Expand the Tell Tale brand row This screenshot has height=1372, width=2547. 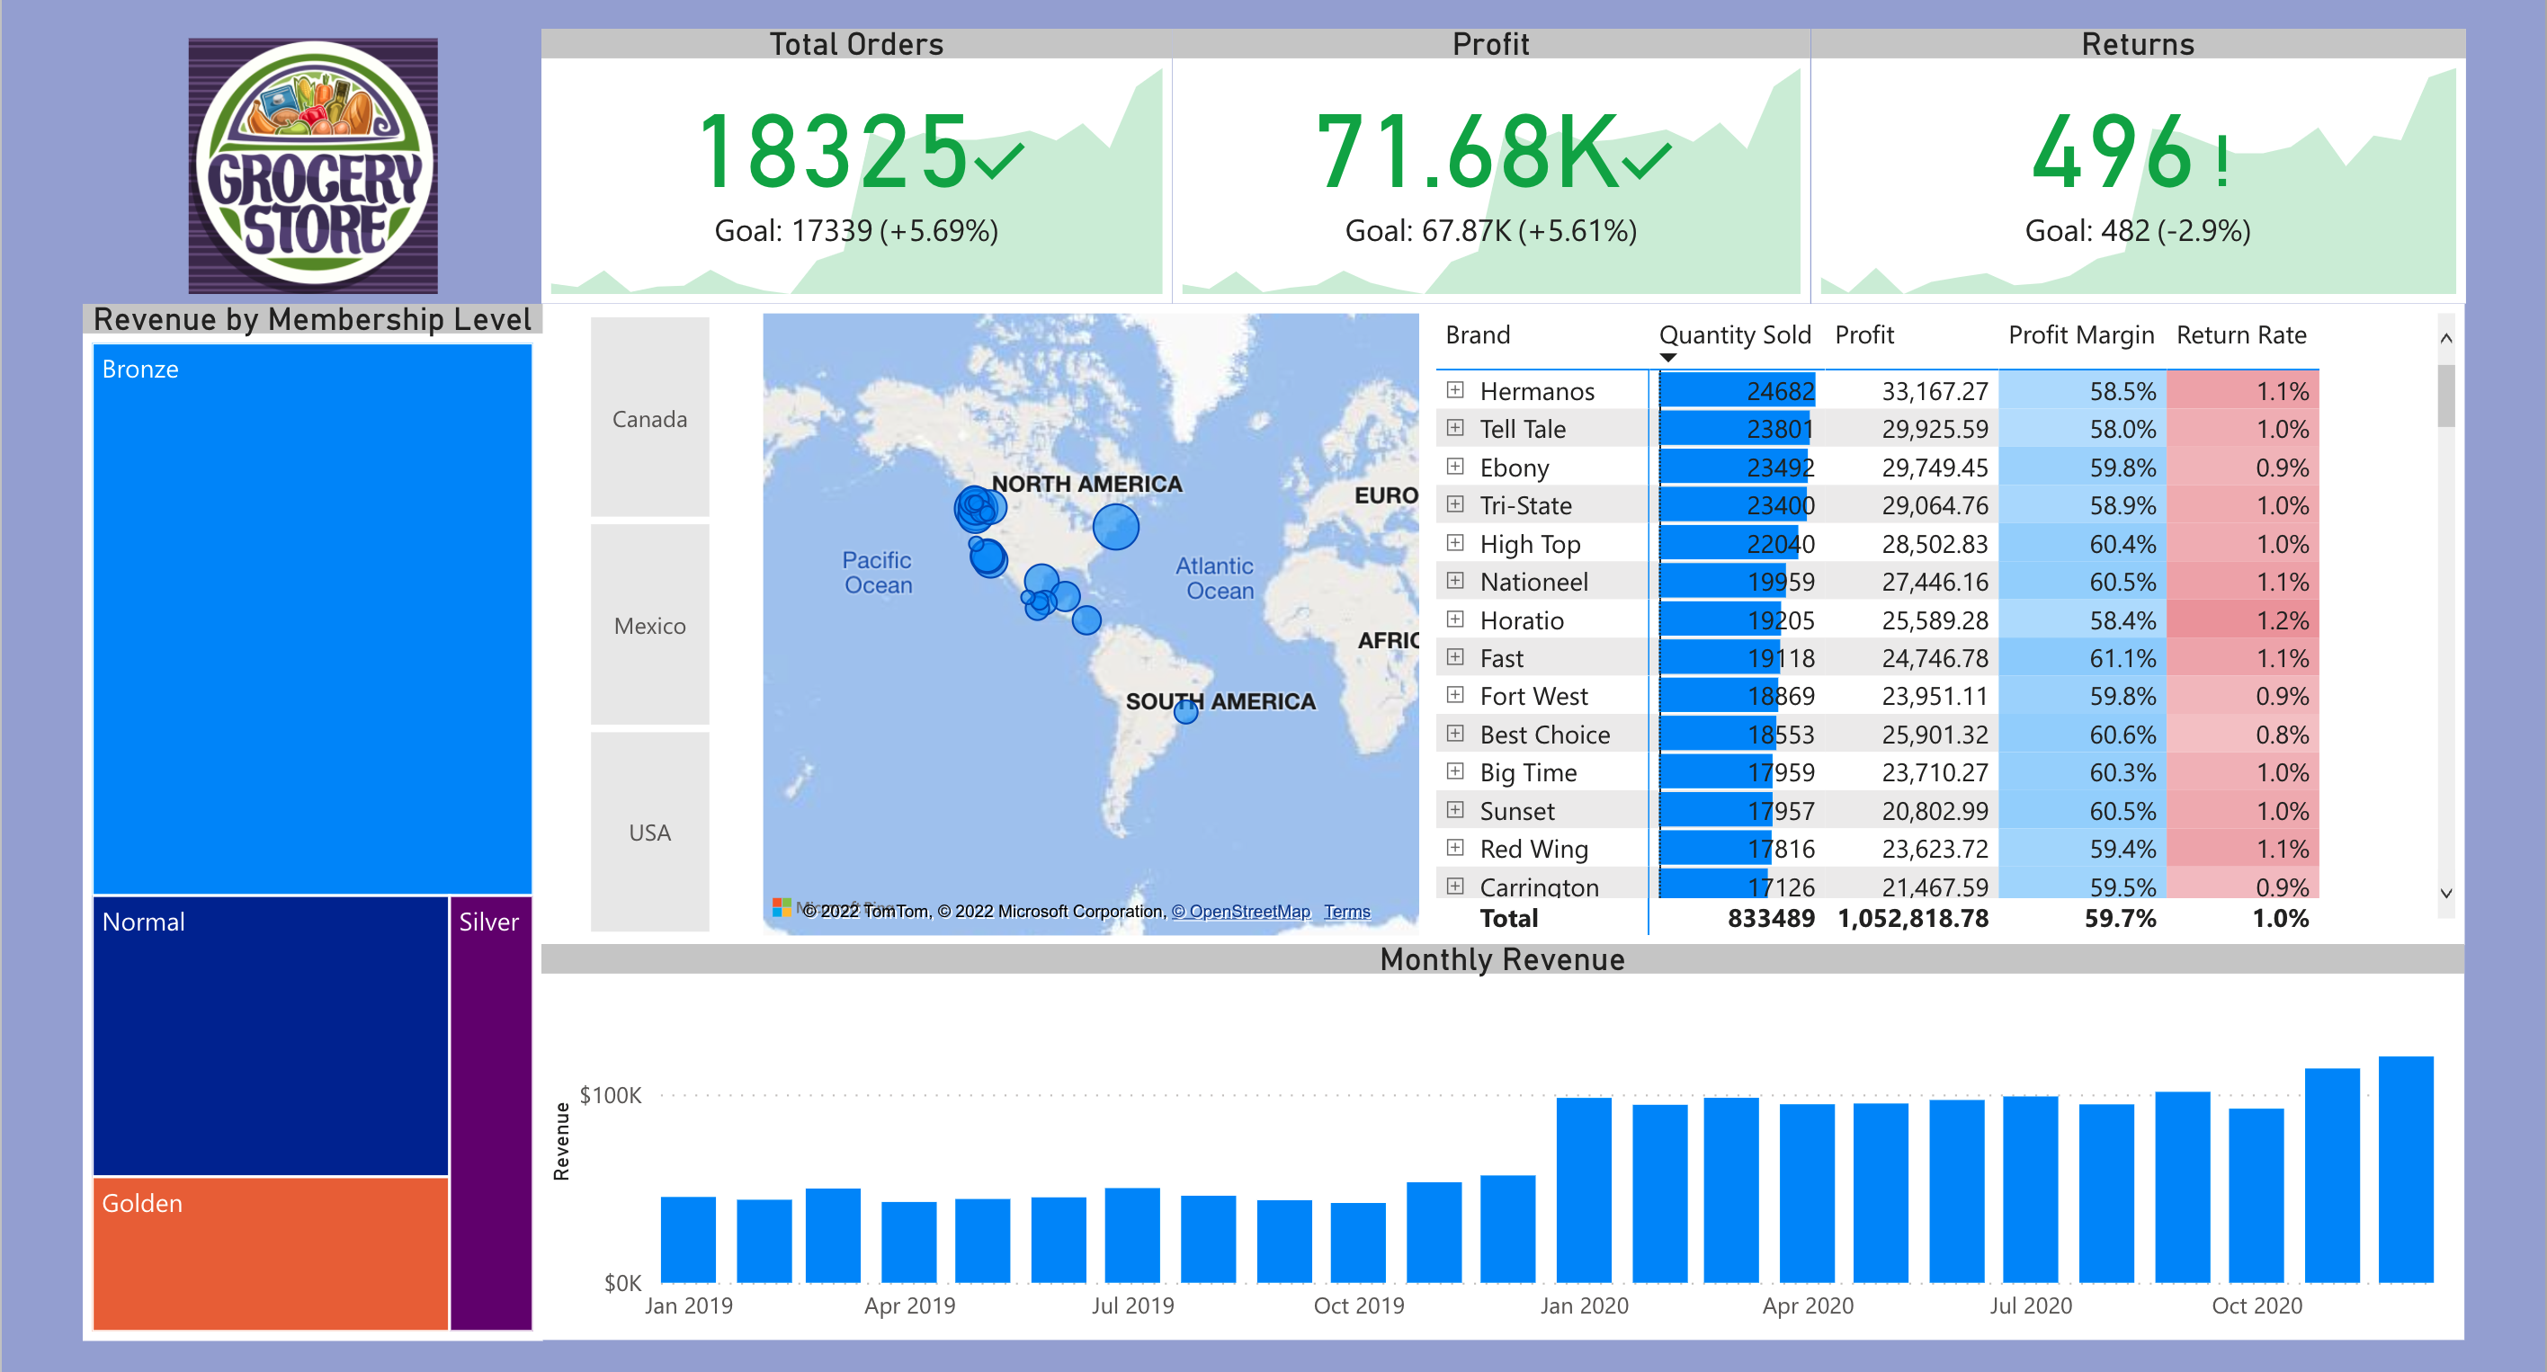click(x=1454, y=428)
